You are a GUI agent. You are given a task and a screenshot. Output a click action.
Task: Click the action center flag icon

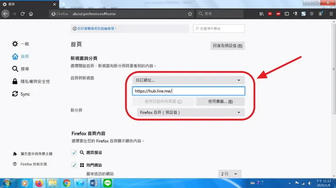[297, 183]
